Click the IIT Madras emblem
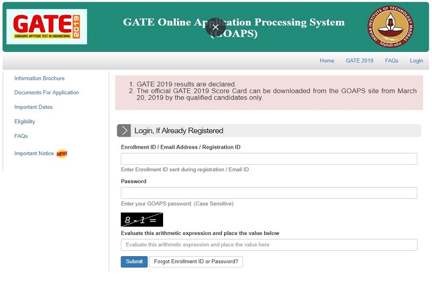This screenshot has height=288, width=432. pyautogui.click(x=390, y=26)
